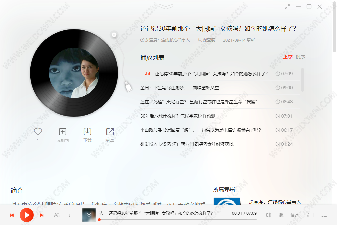Mute audio with speaker icon
Viewport: 337px width, 225px height.
point(269,215)
